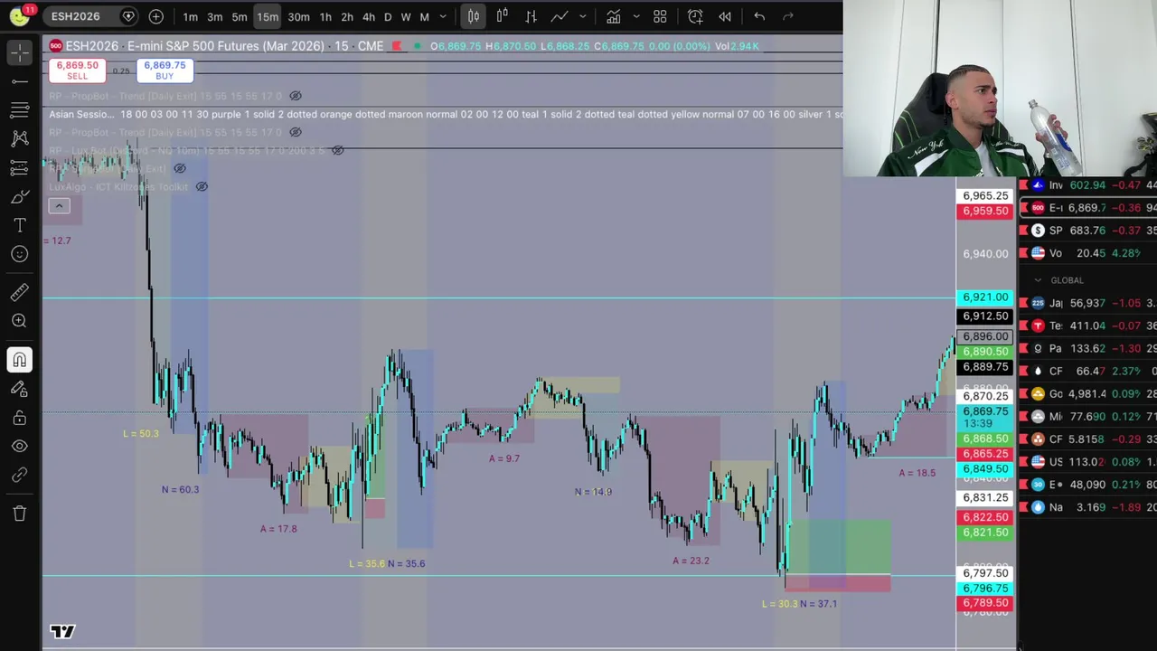Open the user profile avatar menu
Image resolution: width=1157 pixels, height=651 pixels.
[19, 16]
